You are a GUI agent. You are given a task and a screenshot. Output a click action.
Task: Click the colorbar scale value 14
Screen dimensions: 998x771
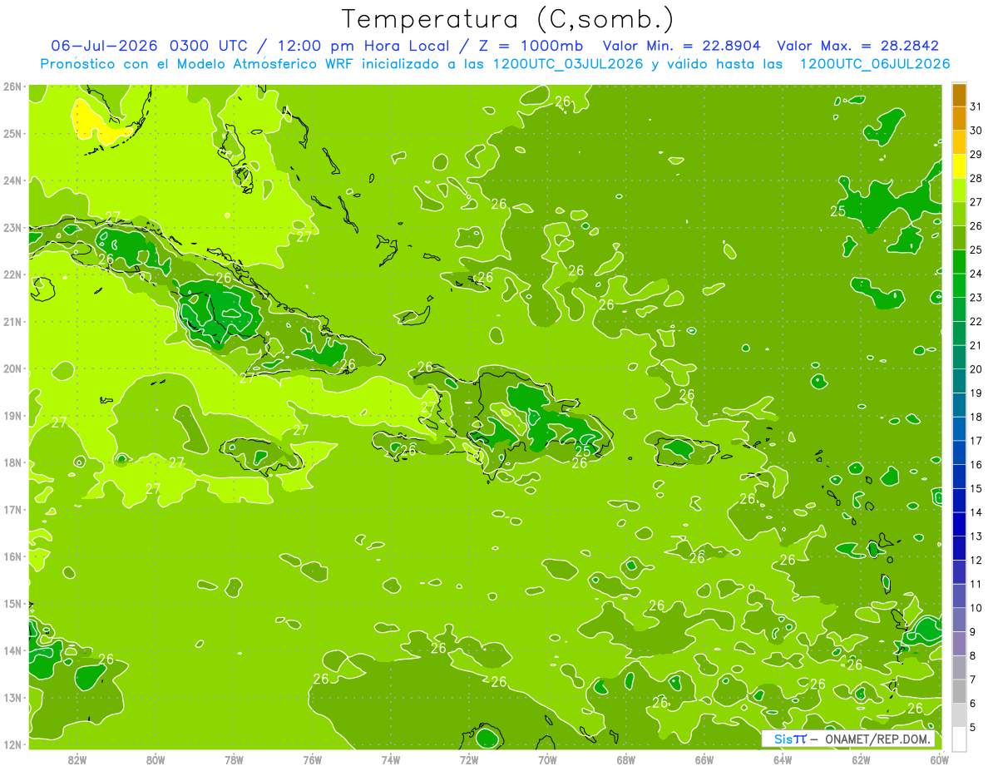976,512
